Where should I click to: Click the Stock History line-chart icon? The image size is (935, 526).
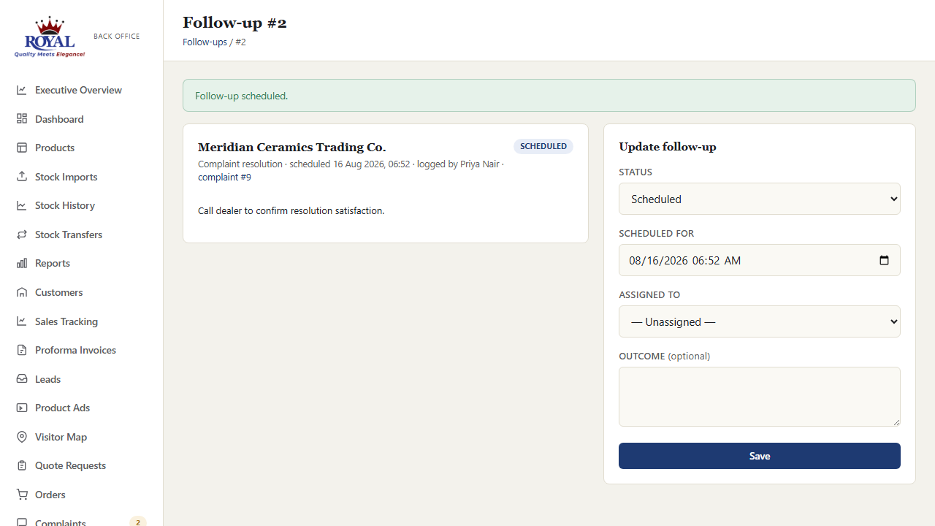pos(22,205)
